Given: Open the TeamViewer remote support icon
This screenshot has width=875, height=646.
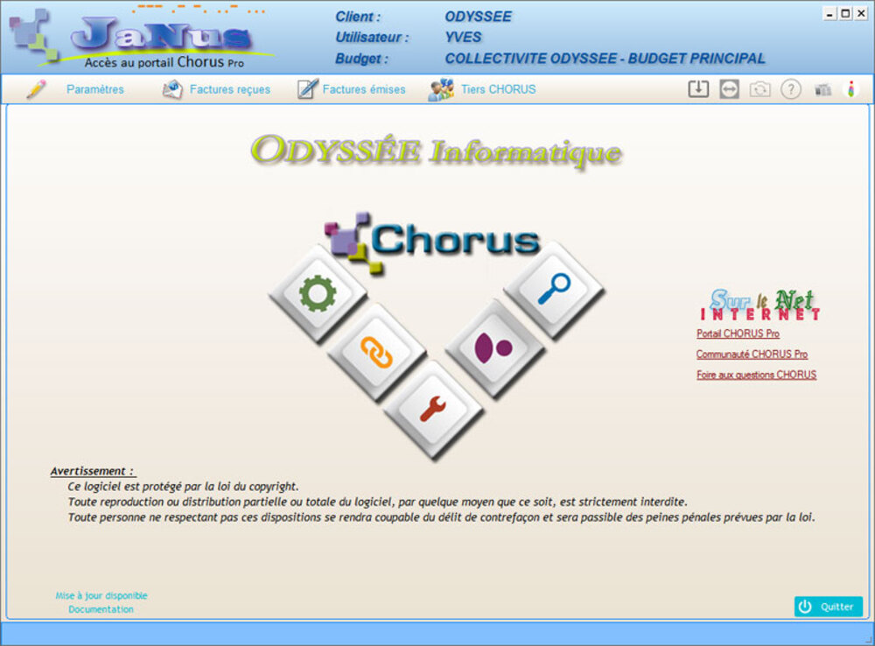Looking at the screenshot, I should coord(729,89).
